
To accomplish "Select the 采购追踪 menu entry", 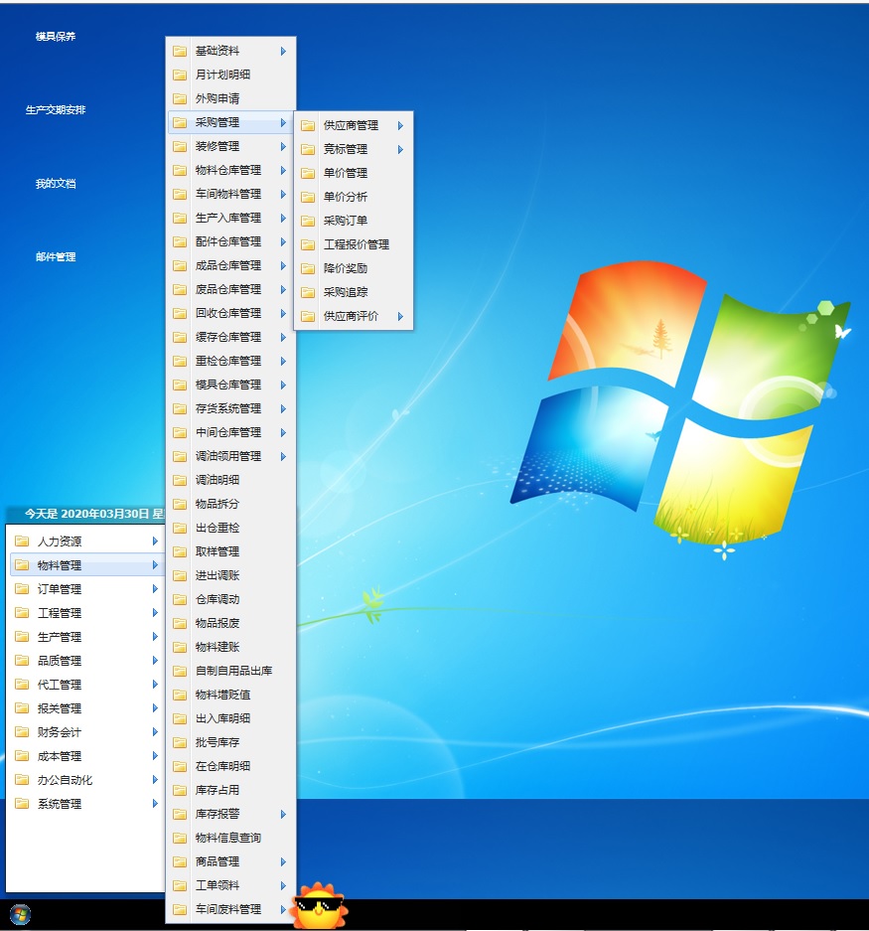I will pyautogui.click(x=354, y=292).
